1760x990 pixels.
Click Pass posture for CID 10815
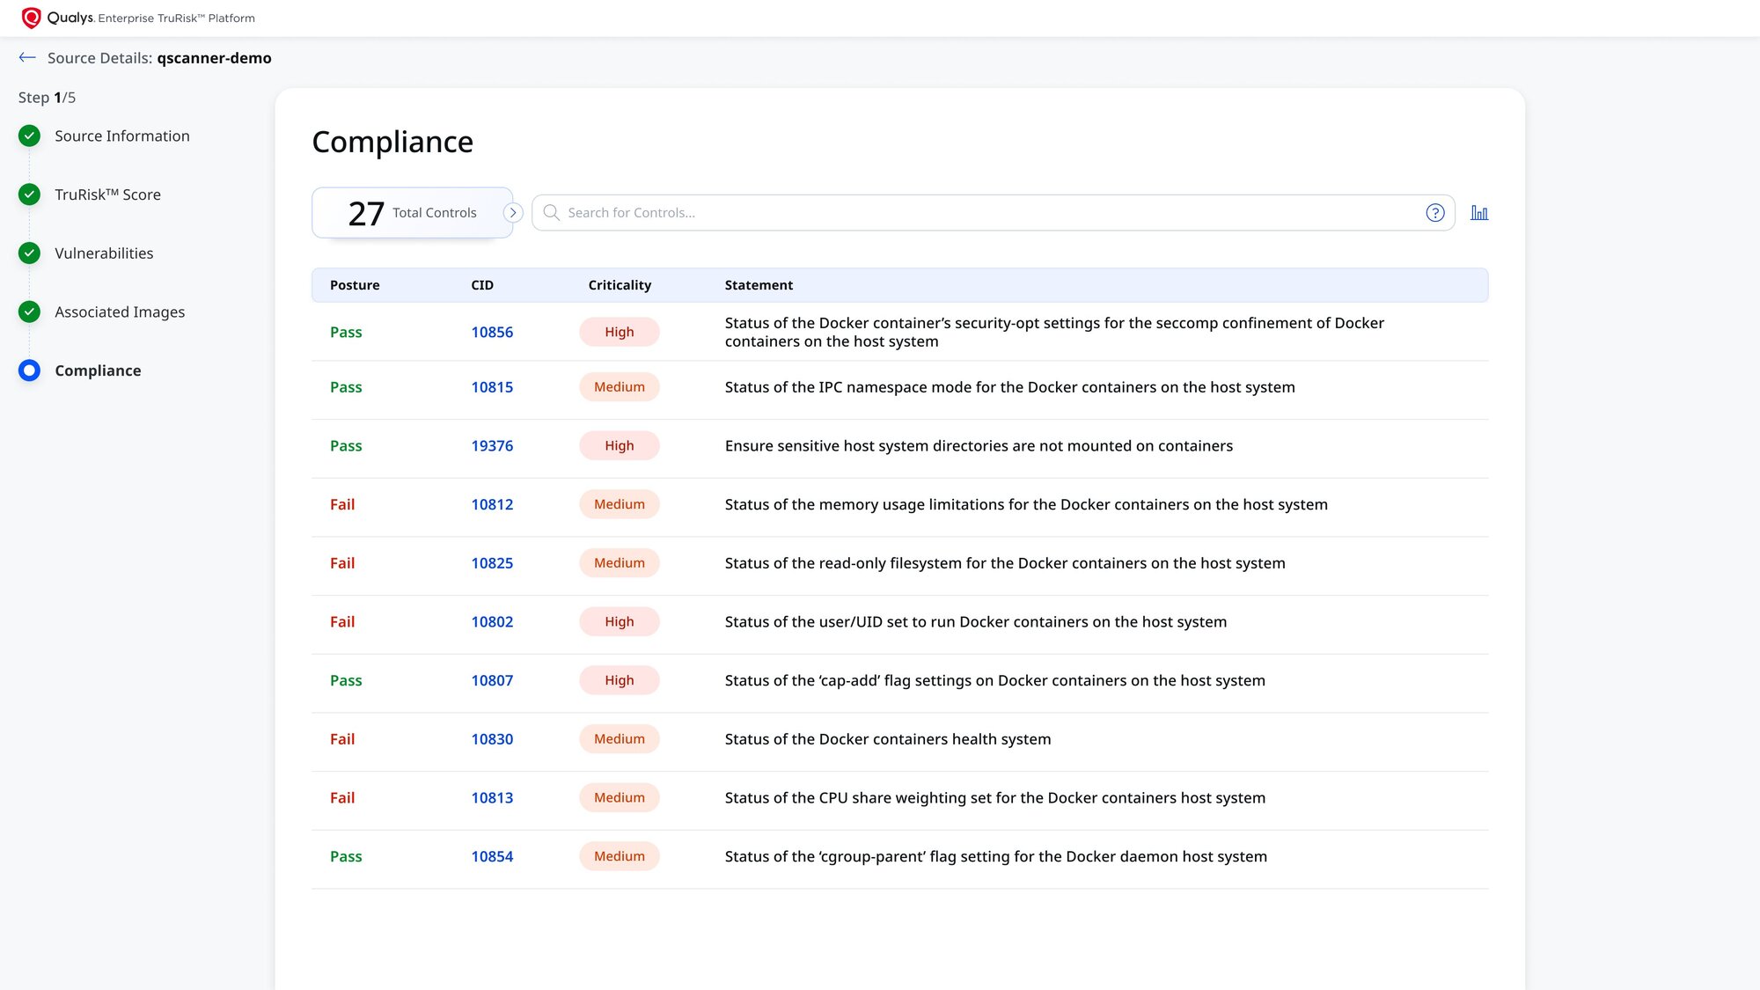pyautogui.click(x=346, y=387)
